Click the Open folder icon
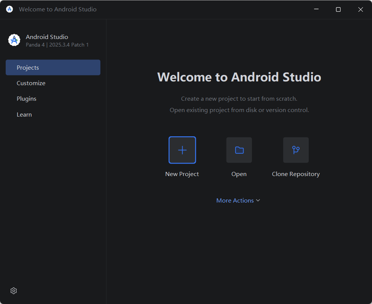The image size is (372, 304). [x=239, y=150]
